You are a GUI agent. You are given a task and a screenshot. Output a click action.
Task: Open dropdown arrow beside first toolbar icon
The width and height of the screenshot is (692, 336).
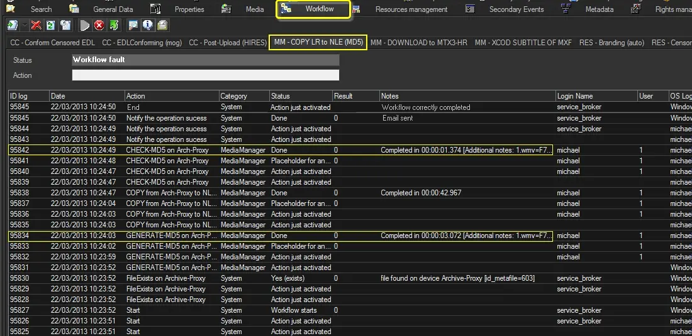[x=25, y=26]
